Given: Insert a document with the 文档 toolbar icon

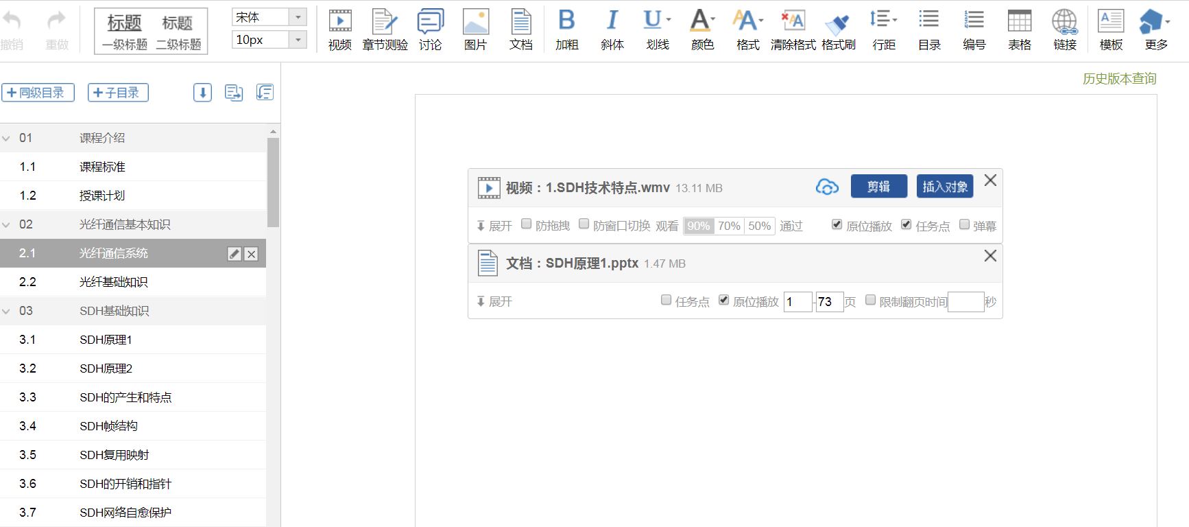Looking at the screenshot, I should (x=521, y=30).
